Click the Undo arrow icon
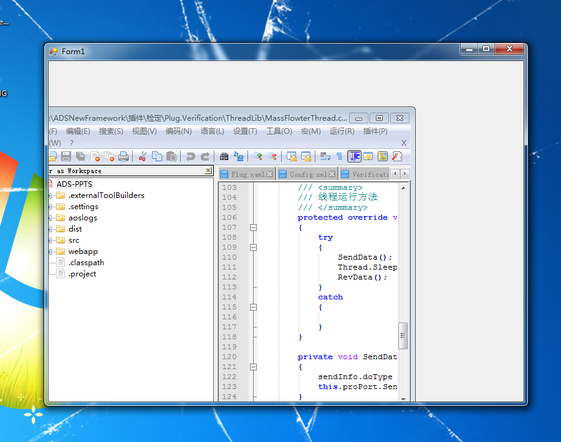Screen dimensions: 561x442 click(x=190, y=156)
